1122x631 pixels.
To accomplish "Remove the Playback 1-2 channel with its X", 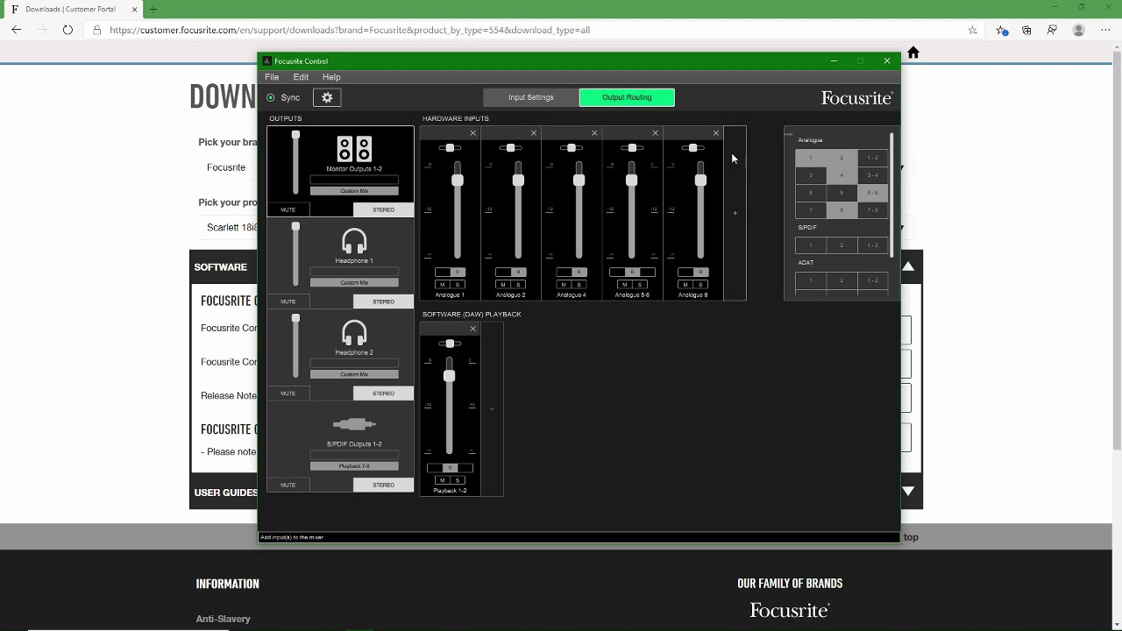I will [472, 329].
